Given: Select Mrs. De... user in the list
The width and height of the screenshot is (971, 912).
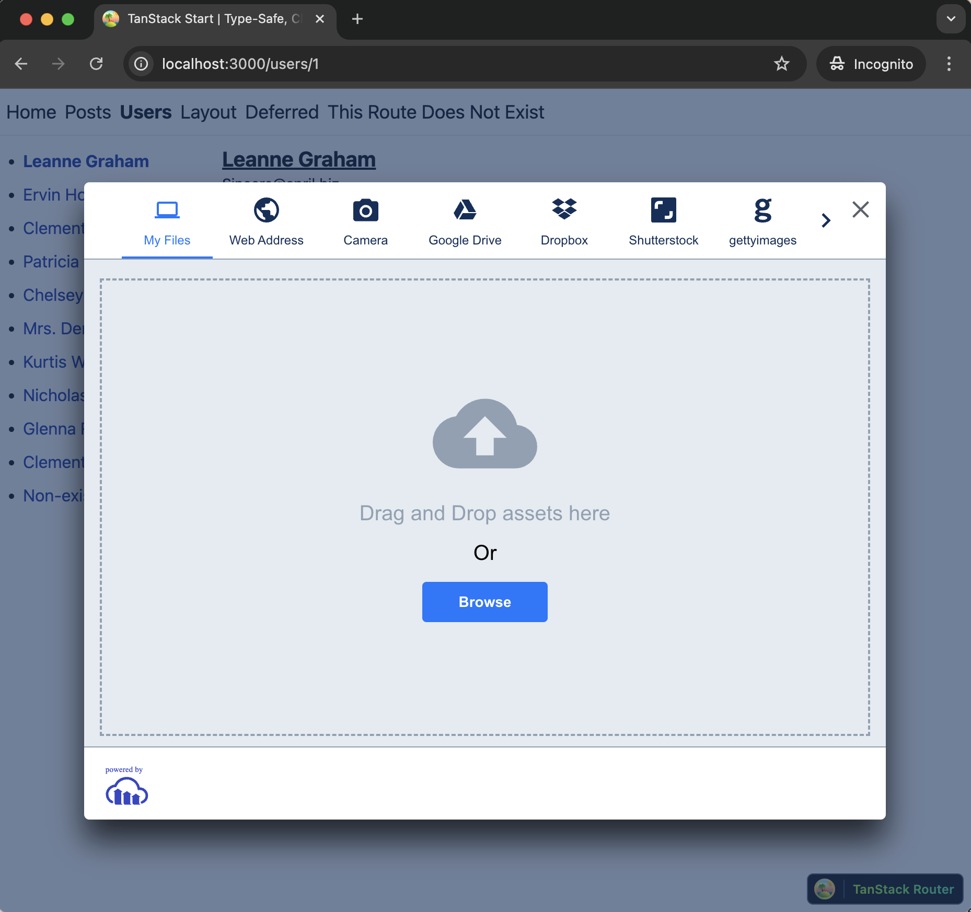Looking at the screenshot, I should 53,329.
